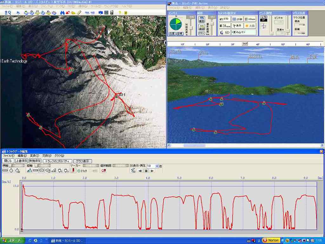Select the clock time-axis icon in track editor

click(x=11, y=171)
